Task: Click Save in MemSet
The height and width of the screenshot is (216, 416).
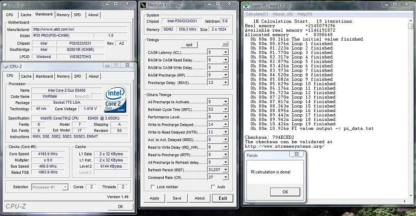Action: click(177, 198)
